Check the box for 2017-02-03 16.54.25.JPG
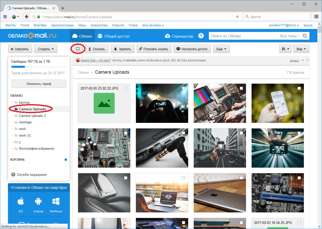The height and width of the screenshot is (229, 322). pyautogui.click(x=299, y=223)
